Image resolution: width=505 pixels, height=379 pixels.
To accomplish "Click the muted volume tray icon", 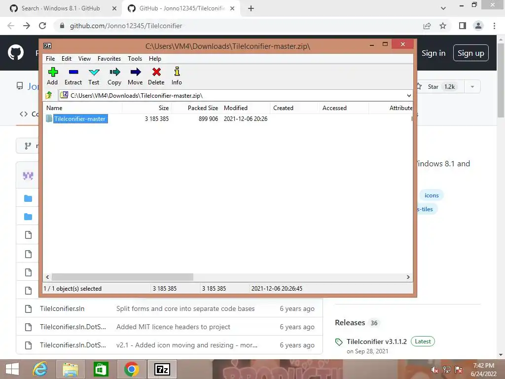I will pyautogui.click(x=434, y=370).
